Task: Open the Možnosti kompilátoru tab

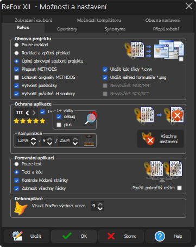Action: tap(99, 20)
